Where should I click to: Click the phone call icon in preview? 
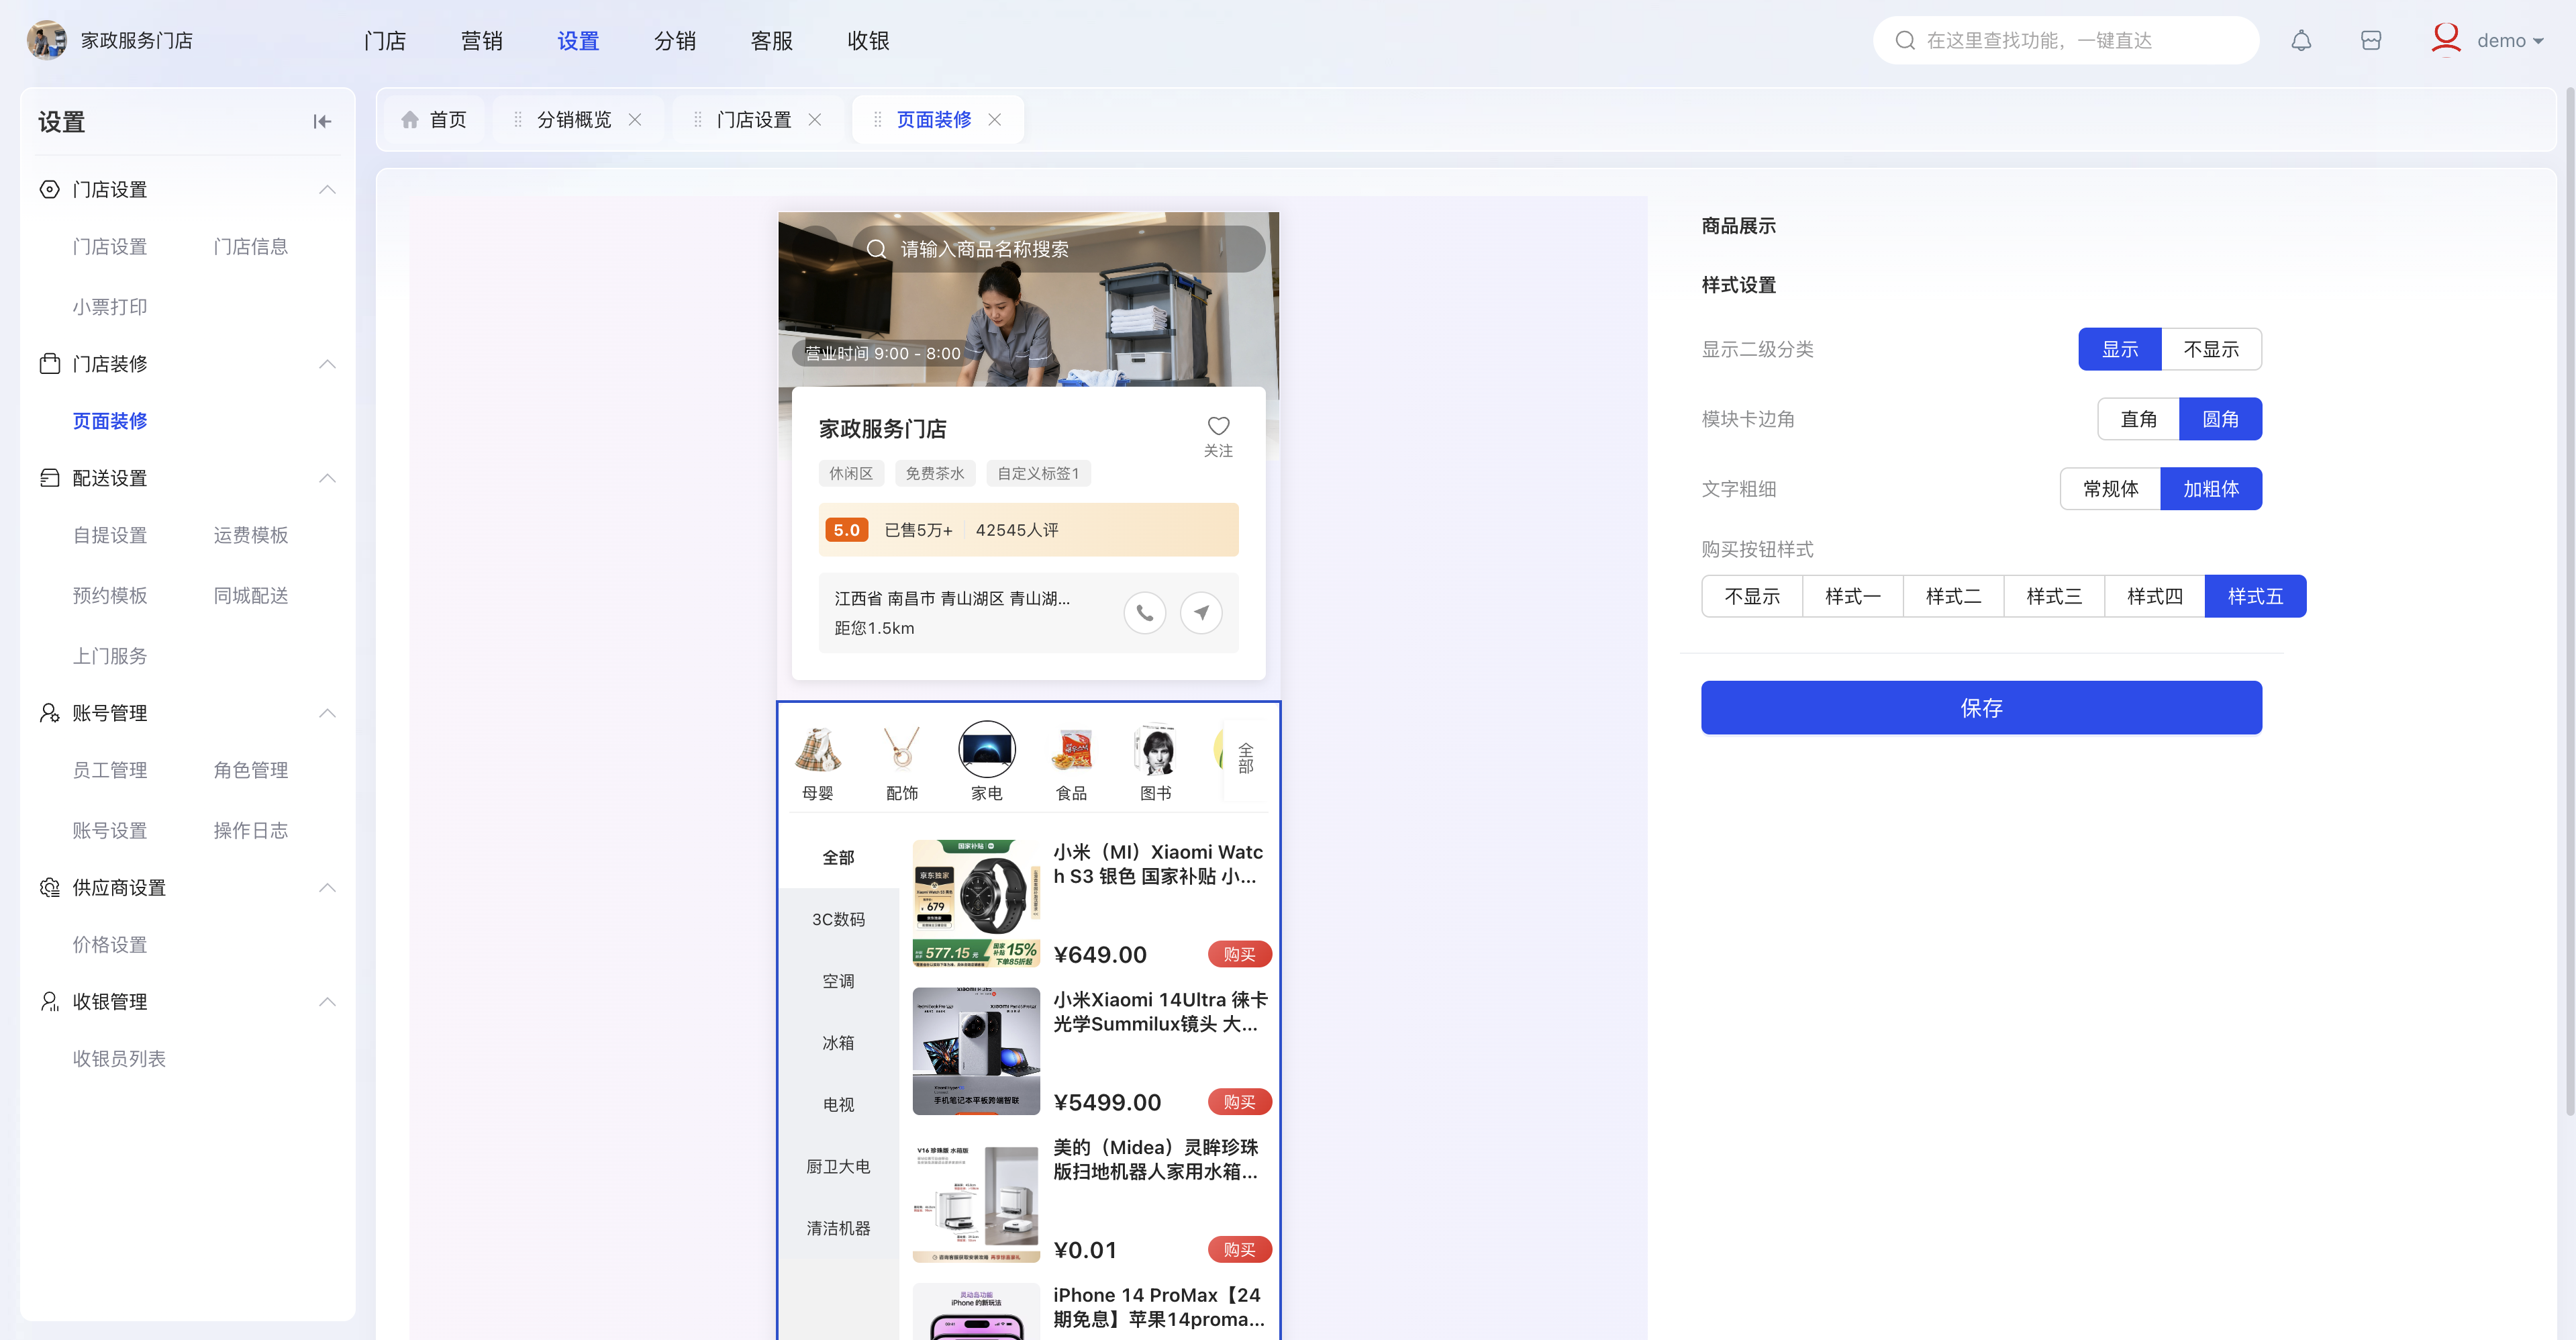[x=1144, y=612]
